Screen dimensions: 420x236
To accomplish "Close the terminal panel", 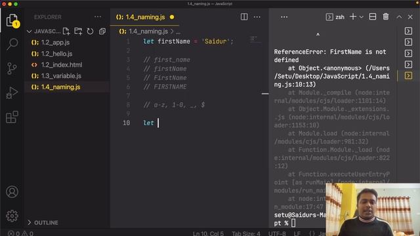I will tap(410, 17).
